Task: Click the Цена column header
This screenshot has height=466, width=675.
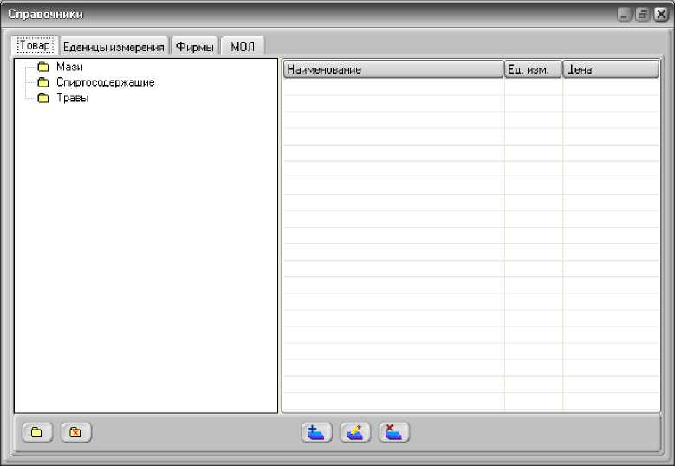Action: [x=611, y=69]
